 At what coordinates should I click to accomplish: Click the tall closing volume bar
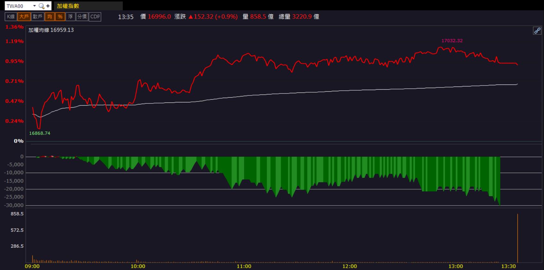517,238
